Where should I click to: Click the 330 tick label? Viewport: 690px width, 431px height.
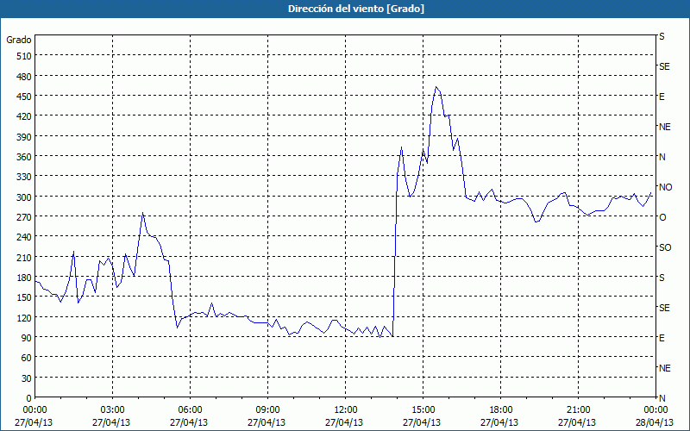pos(24,177)
